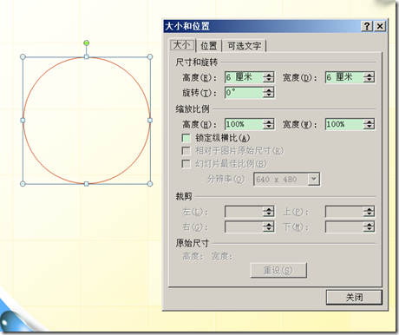Focus the crop 右(G) input field

(244, 227)
